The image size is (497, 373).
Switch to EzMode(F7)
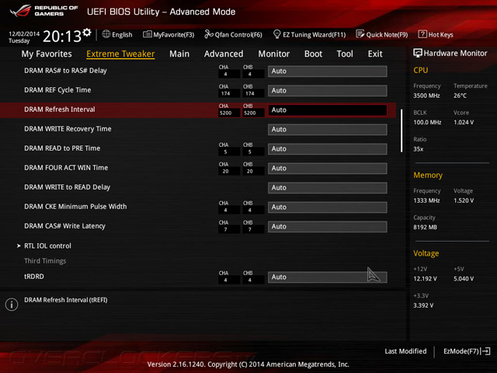click(x=461, y=351)
